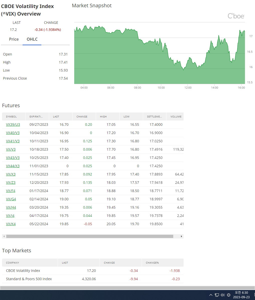Image resolution: width=255 pixels, height=300 pixels.
Task: Click the Previous Close value 17.54
Action: click(63, 78)
